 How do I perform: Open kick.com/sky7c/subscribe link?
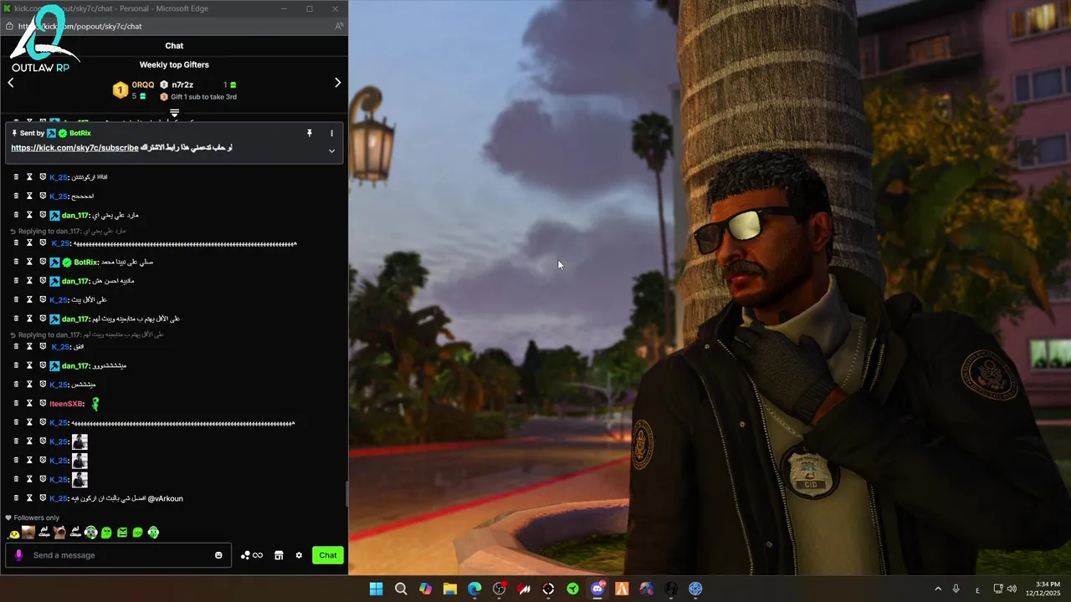(74, 148)
